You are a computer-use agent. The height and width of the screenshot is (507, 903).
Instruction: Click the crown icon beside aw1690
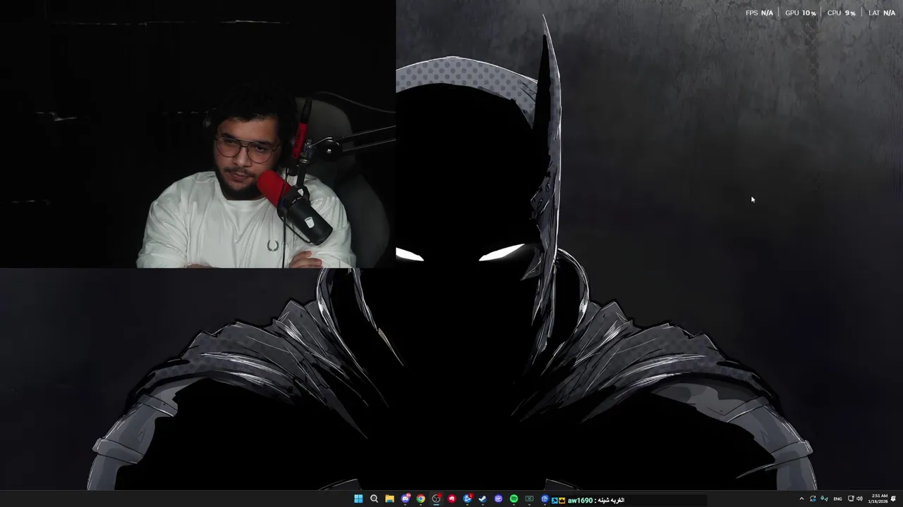[562, 500]
